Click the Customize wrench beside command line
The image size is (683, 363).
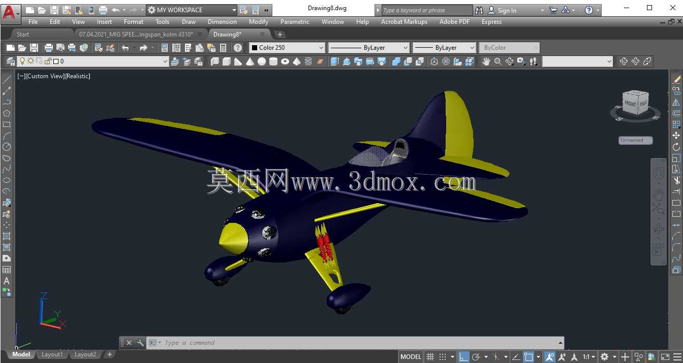(x=140, y=343)
